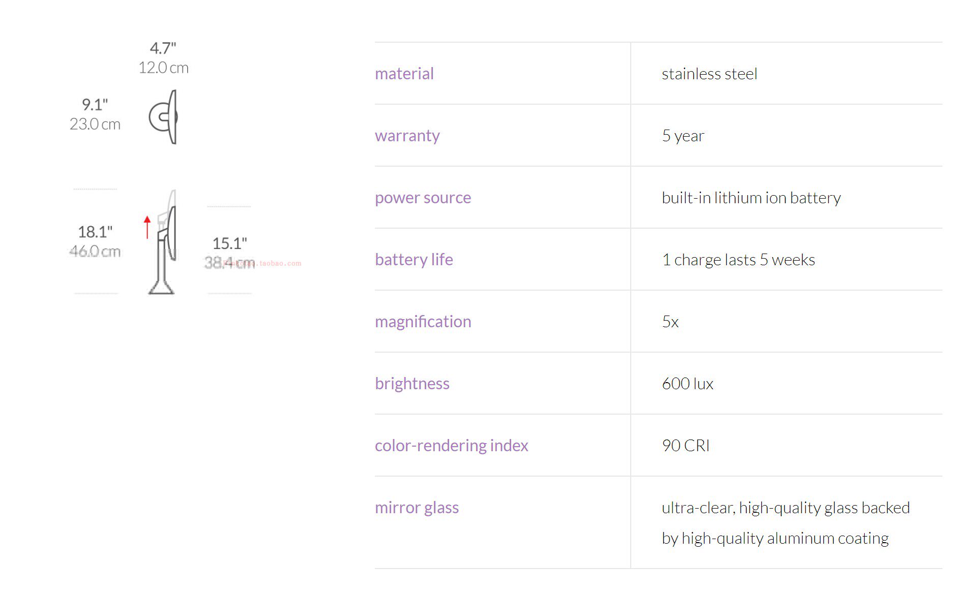The width and height of the screenshot is (971, 595).
Task: Select the "power source" label
Action: [423, 198]
